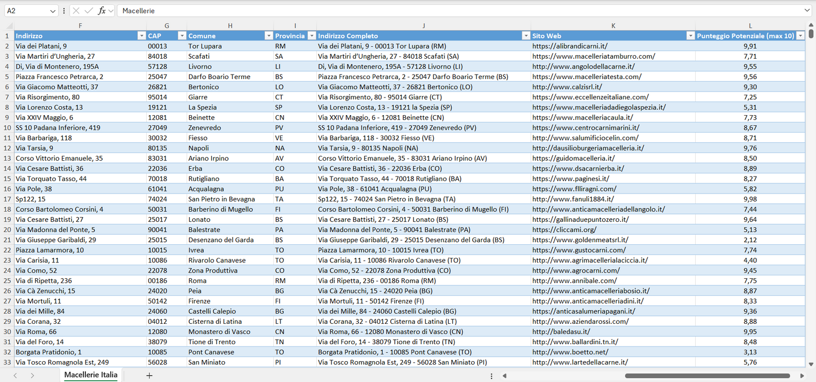Viewport: 816px width, 382px height.
Task: Expand the formula bar with the right chevron
Action: click(808, 10)
